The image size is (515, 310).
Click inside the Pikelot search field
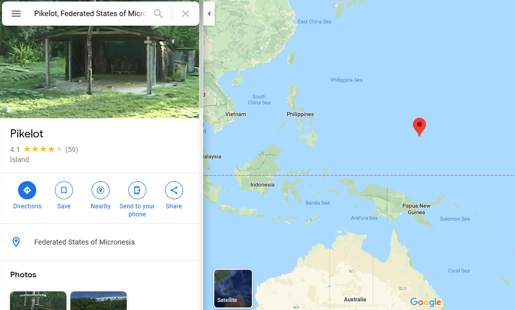[90, 14]
